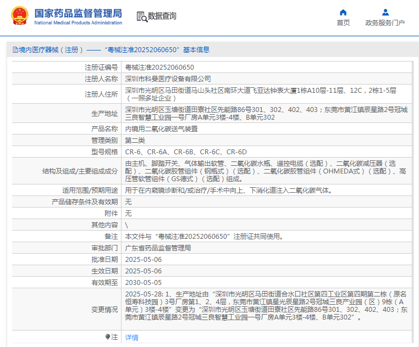Open 政务服务门户 person icon
The width and height of the screenshot is (419, 347).
pyautogui.click(x=385, y=12)
